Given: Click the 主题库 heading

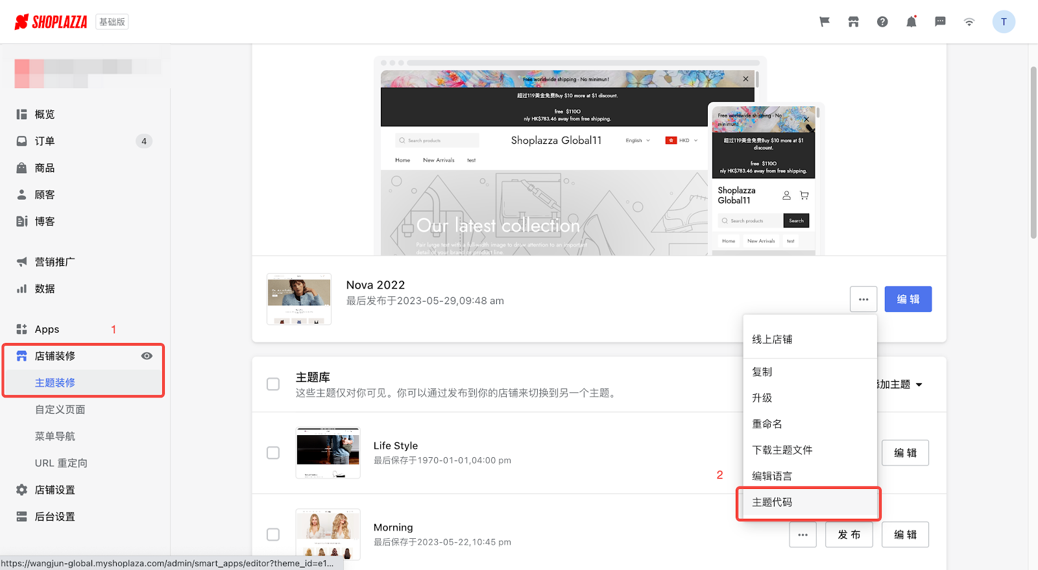Looking at the screenshot, I should (x=313, y=377).
